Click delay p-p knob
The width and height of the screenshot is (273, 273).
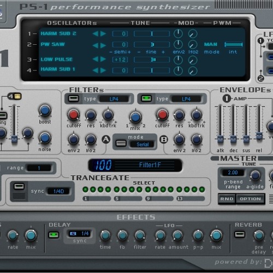click(x=198, y=235)
